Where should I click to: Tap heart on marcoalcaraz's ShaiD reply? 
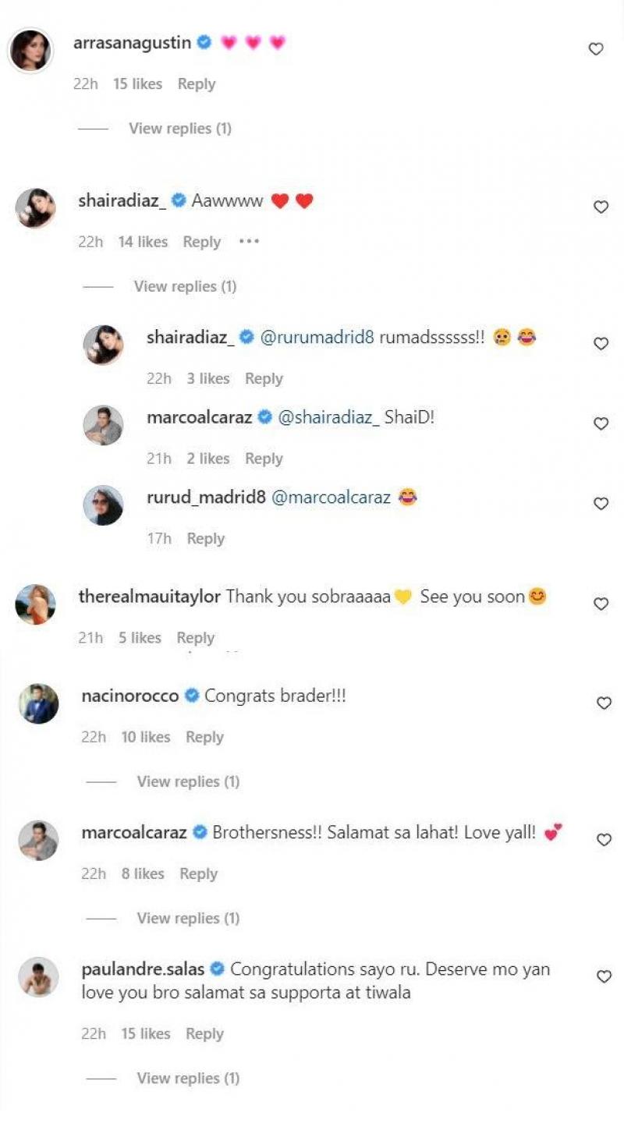[x=601, y=423]
